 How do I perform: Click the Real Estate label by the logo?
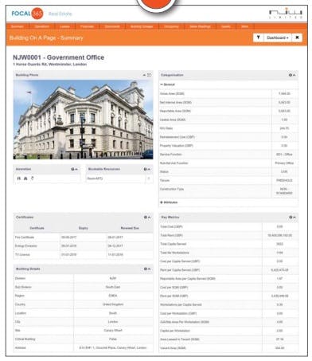[x=60, y=14]
